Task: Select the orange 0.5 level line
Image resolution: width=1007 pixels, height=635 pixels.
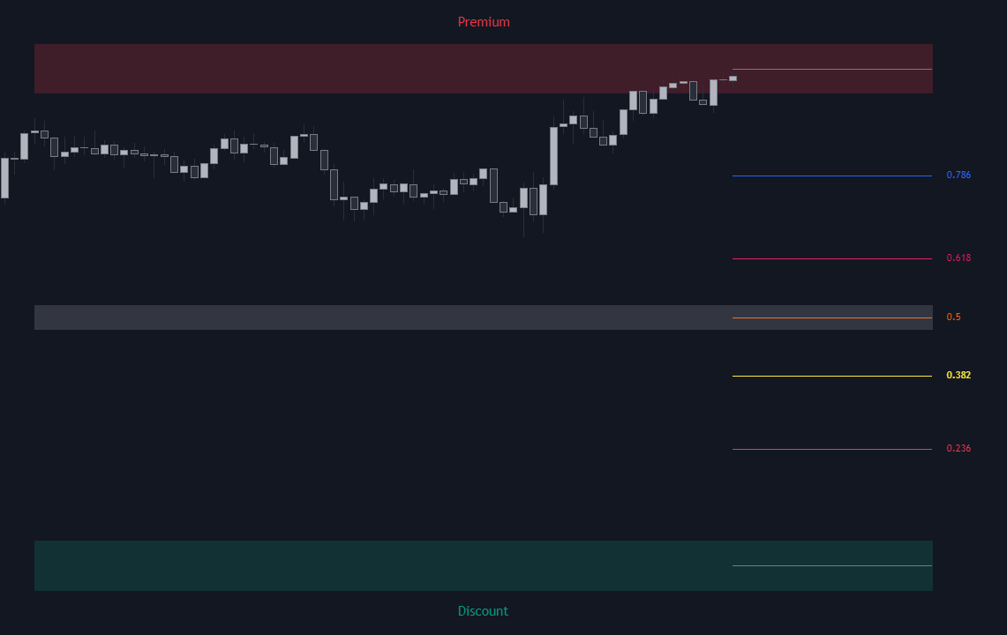Action: (831, 317)
